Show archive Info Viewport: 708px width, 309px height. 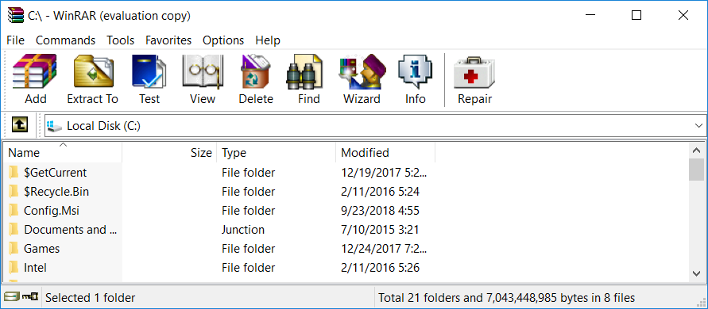[415, 80]
